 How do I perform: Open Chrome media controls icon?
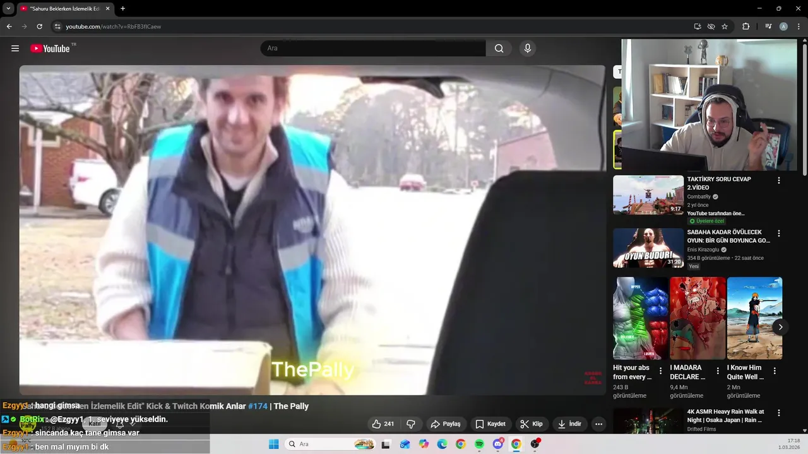coord(768,26)
